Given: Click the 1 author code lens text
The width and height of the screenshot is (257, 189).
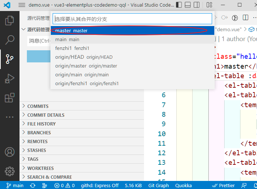Looking at the screenshot, I should 239,39.
